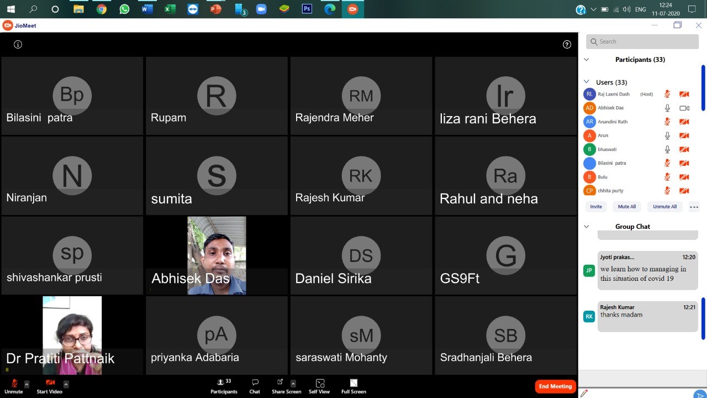Click the Share Screen icon
The image size is (707, 398).
point(280,383)
